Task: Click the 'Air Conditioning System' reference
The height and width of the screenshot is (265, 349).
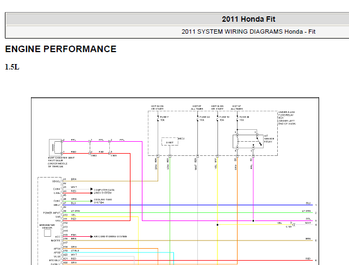Action: click(110, 237)
